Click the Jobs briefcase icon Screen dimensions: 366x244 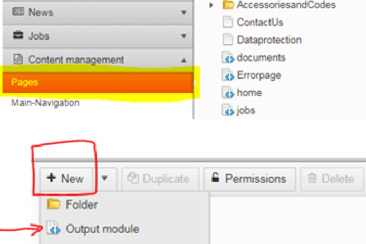click(18, 35)
